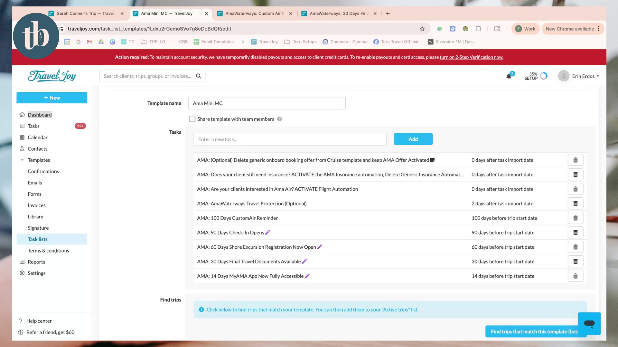Show help for sharing template tooltip
This screenshot has width=618, height=347.
(279, 119)
